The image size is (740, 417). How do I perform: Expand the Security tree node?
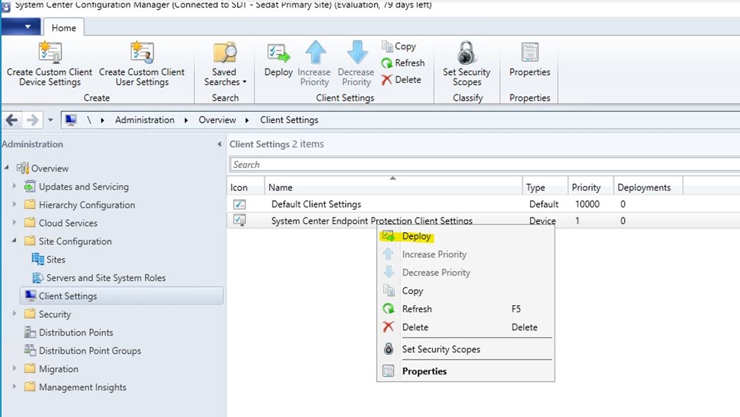[14, 313]
